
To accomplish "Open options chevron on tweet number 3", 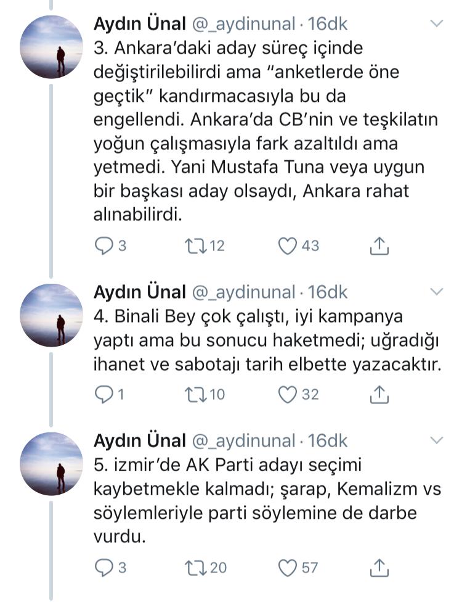I will click(x=436, y=25).
